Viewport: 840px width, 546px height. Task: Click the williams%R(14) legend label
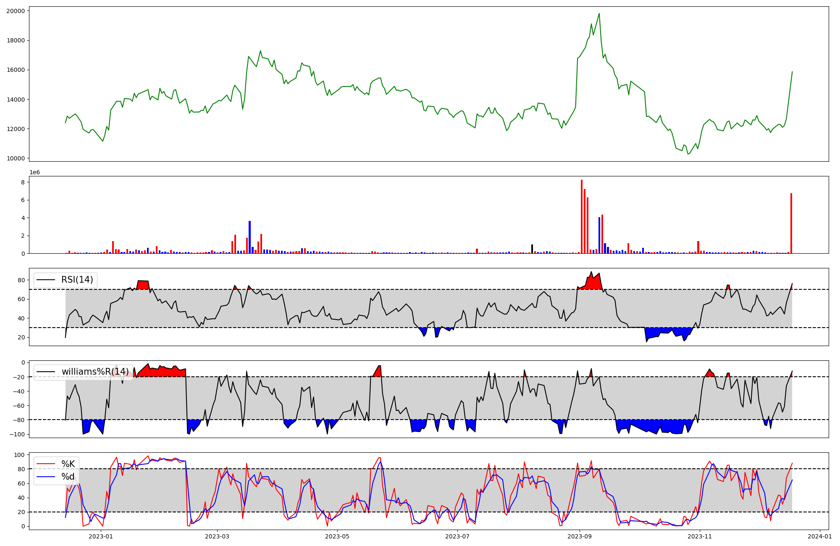coord(95,372)
